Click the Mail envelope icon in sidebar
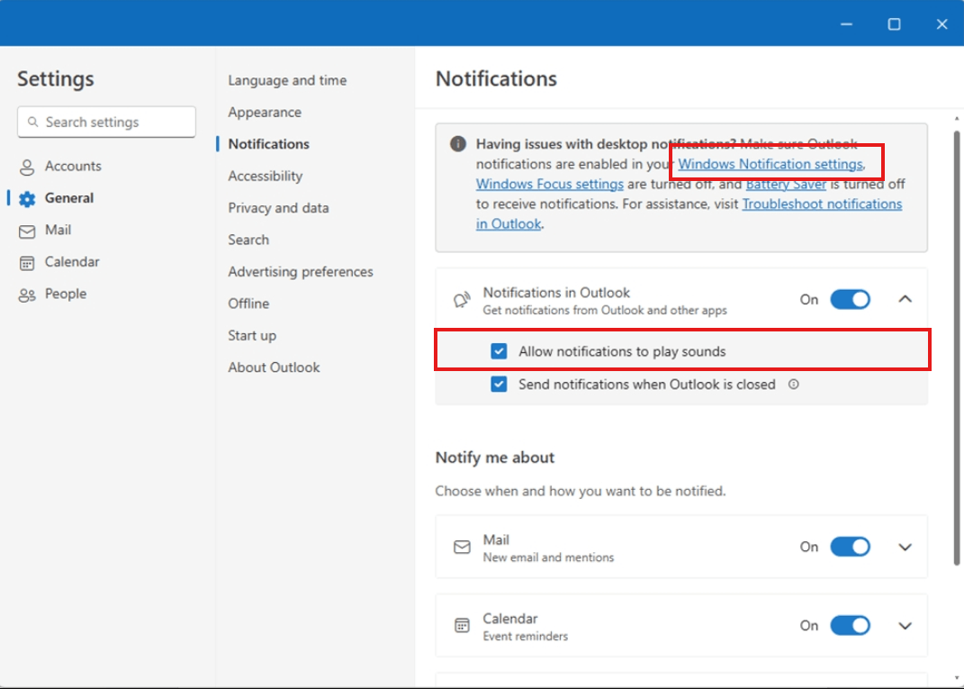 coord(27,231)
